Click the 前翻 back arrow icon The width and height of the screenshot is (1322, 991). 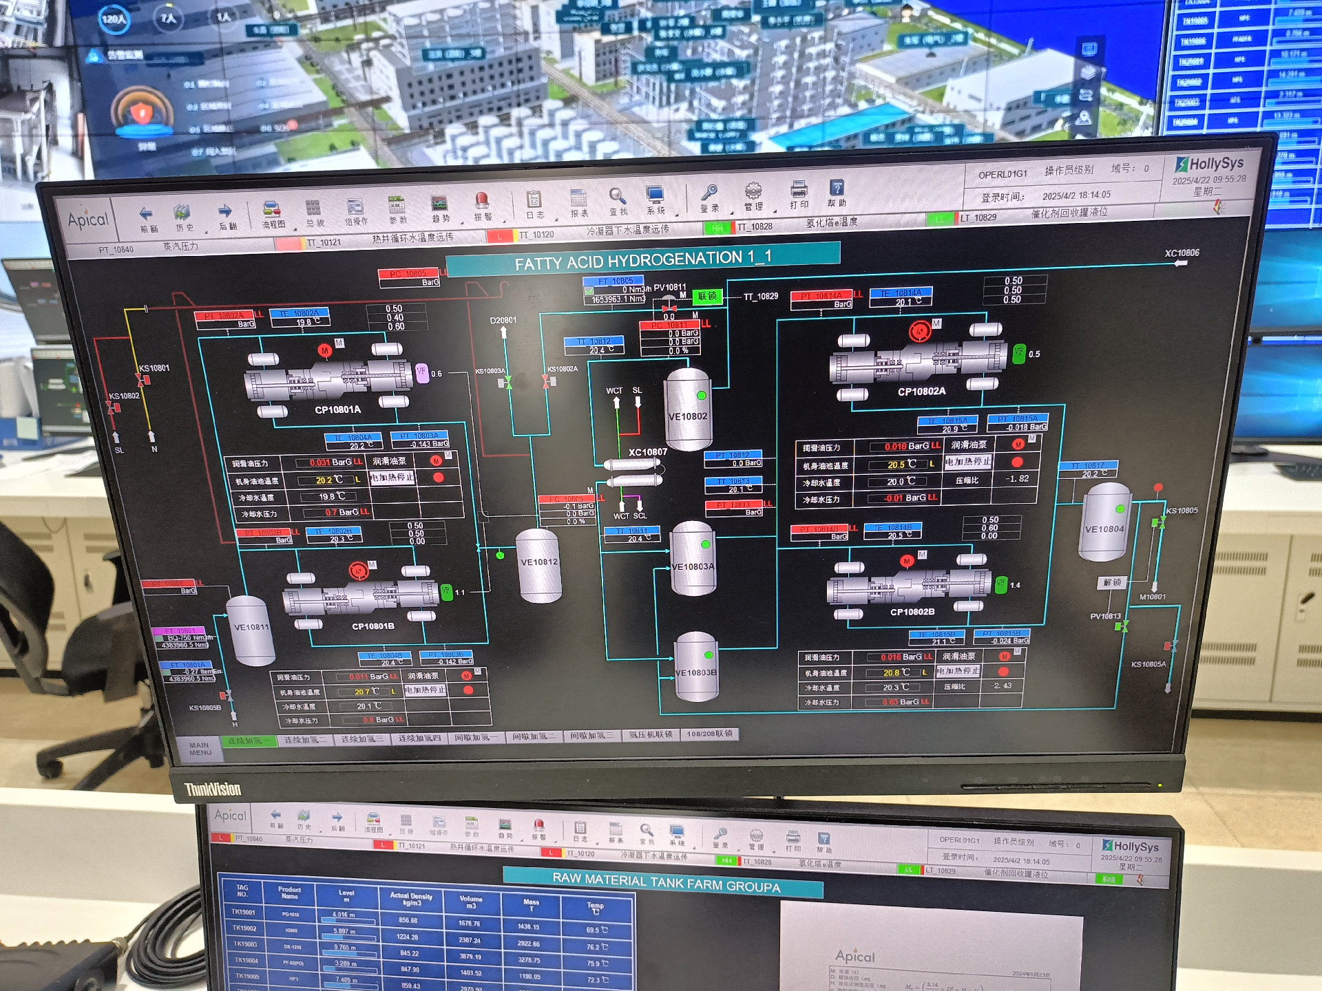(146, 213)
